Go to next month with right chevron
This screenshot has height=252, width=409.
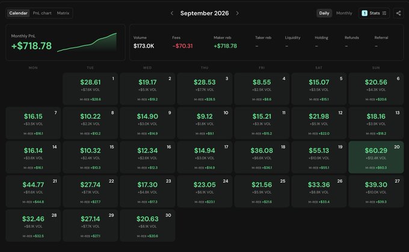pyautogui.click(x=237, y=13)
